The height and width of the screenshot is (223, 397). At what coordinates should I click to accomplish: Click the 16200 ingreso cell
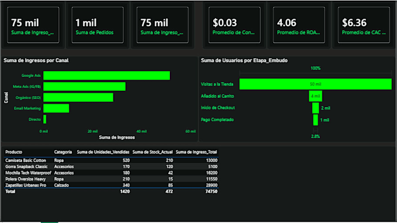tap(212, 173)
